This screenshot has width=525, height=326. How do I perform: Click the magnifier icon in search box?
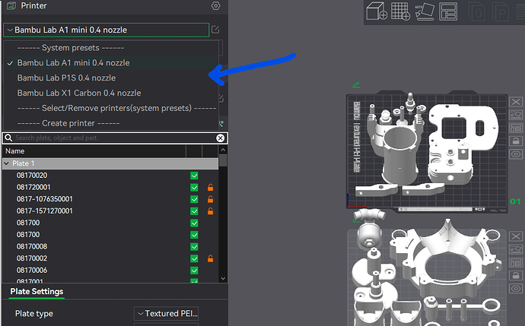point(8,138)
